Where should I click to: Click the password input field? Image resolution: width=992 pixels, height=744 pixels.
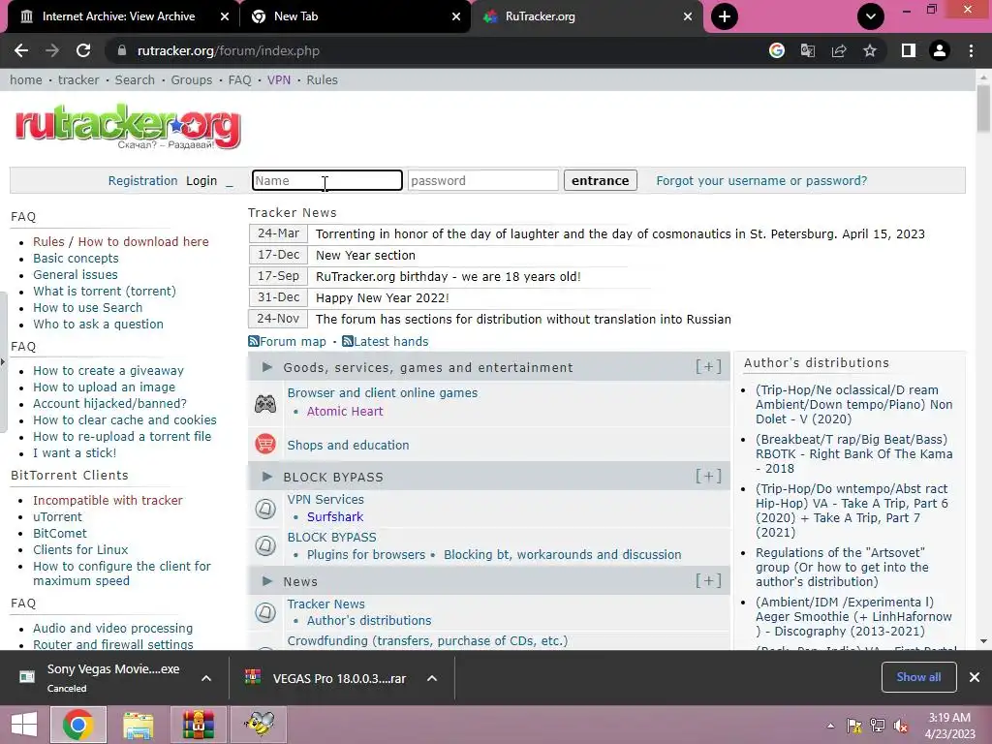[482, 180]
